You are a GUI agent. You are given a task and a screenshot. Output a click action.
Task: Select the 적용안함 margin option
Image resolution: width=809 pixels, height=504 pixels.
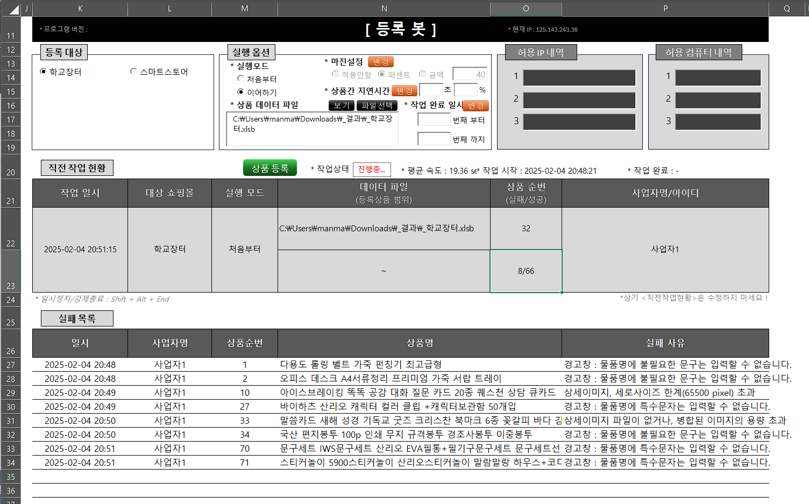pyautogui.click(x=335, y=74)
